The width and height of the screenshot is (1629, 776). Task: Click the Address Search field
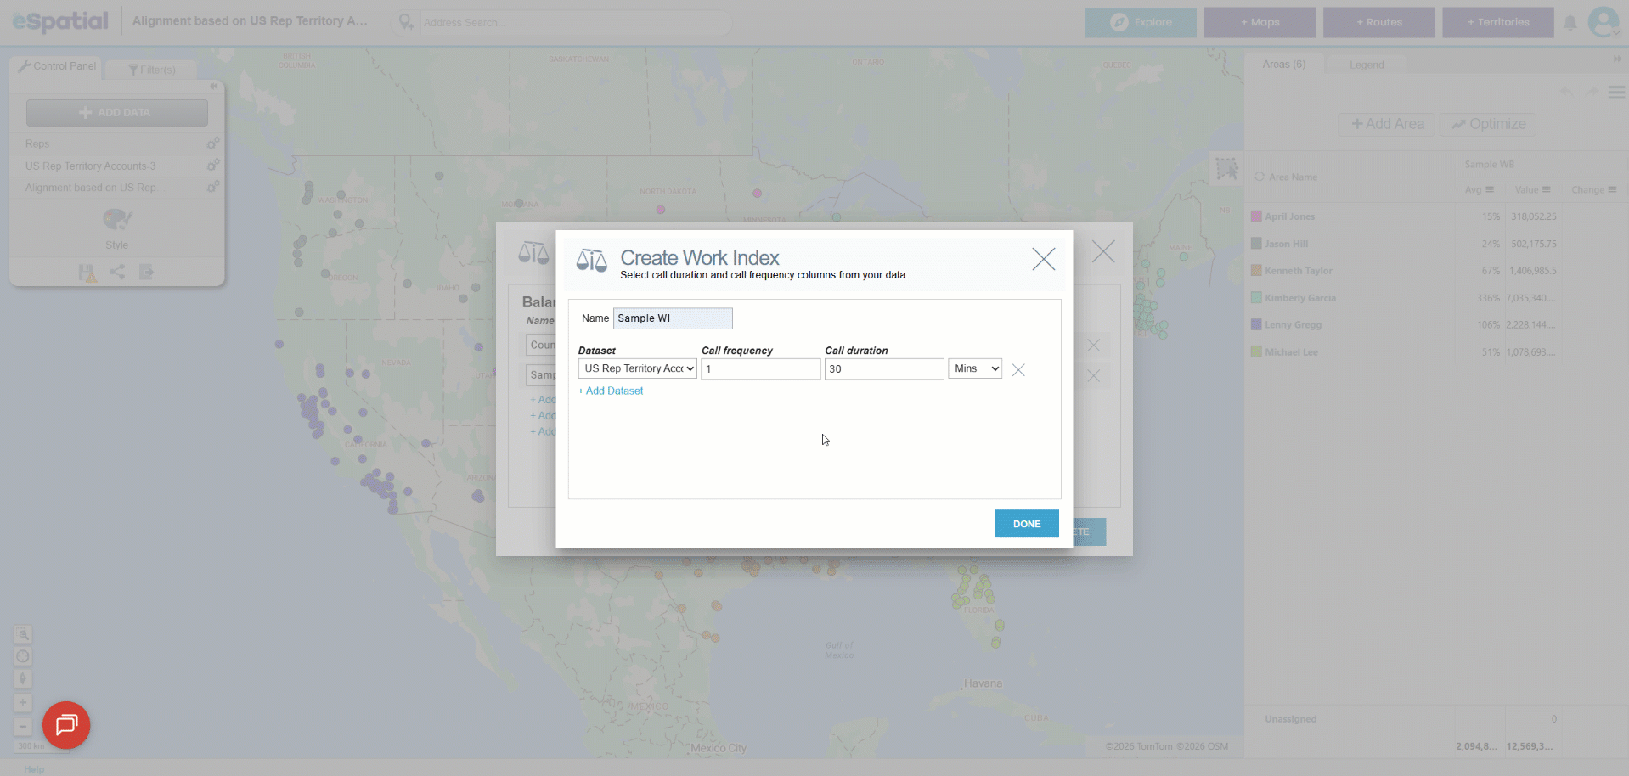(573, 23)
